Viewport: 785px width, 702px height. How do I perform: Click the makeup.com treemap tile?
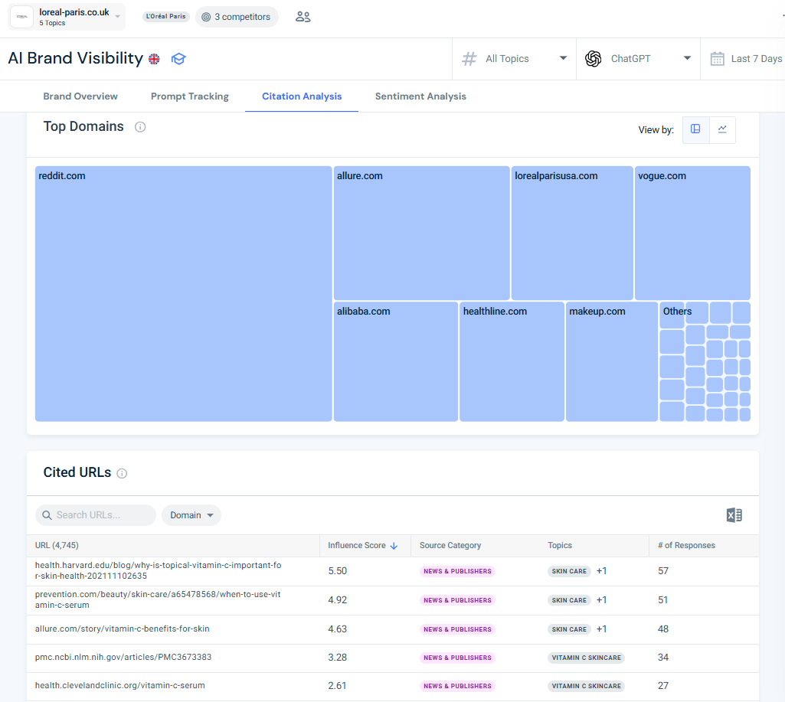pyautogui.click(x=612, y=361)
